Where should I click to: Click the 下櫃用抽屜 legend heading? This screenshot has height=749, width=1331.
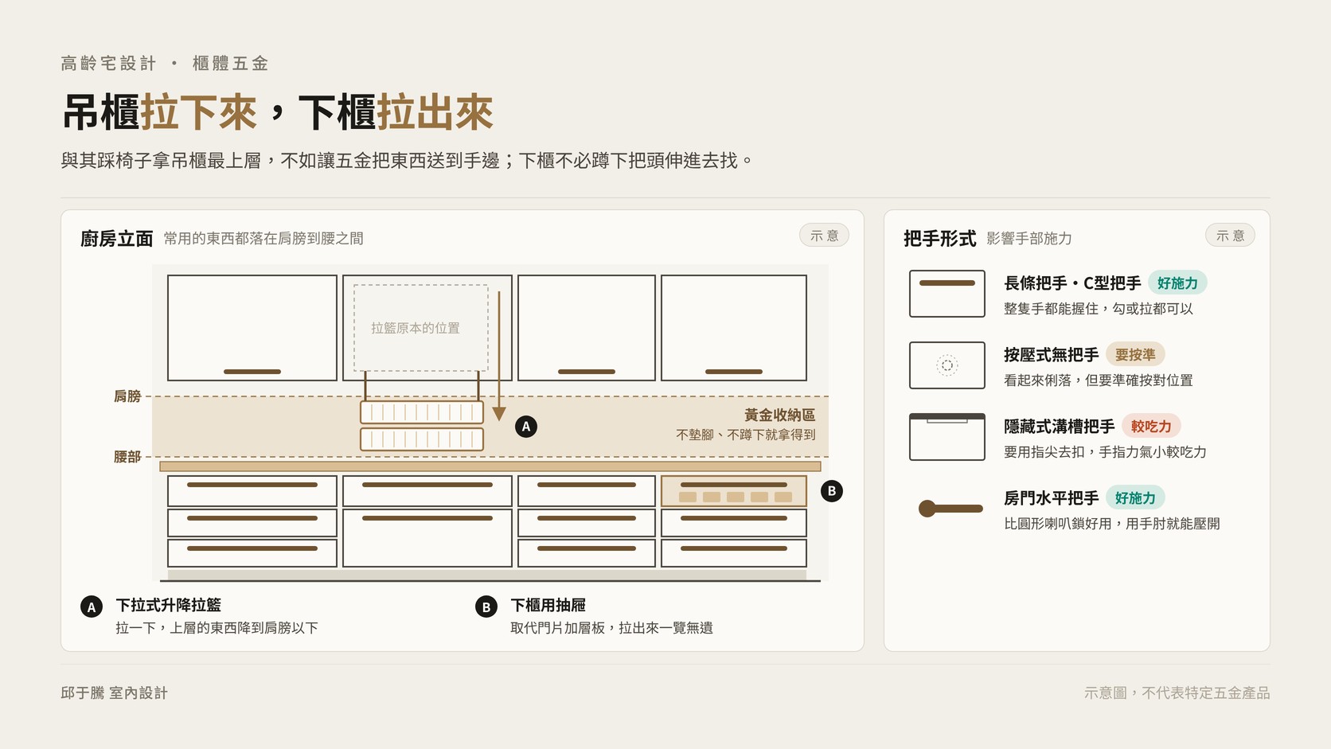[x=548, y=606]
